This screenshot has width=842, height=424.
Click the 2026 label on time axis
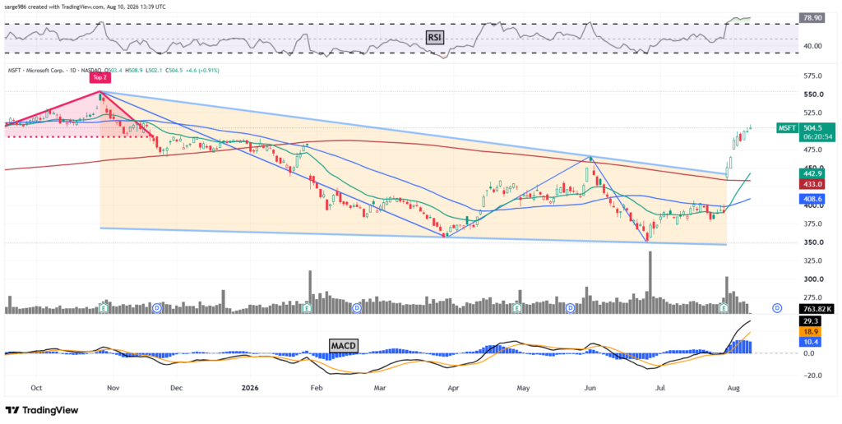(250, 387)
